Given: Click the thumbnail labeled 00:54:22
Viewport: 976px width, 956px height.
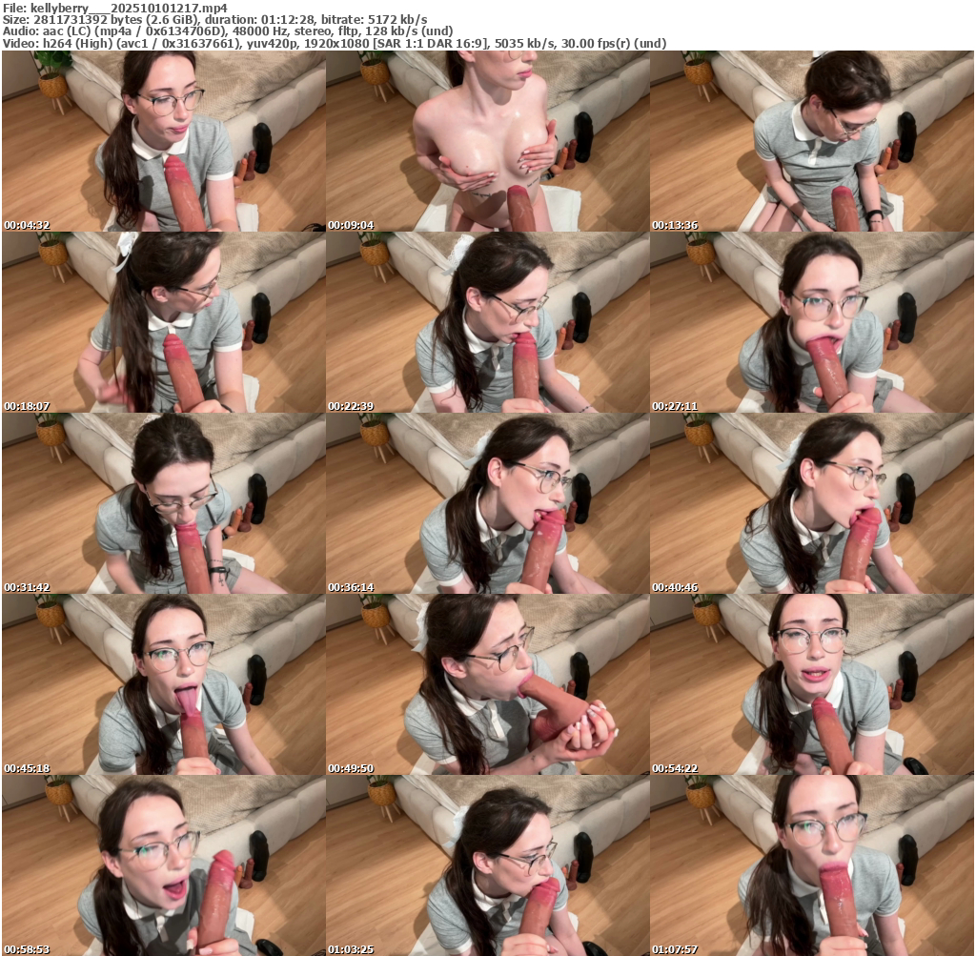Looking at the screenshot, I should tap(811, 684).
